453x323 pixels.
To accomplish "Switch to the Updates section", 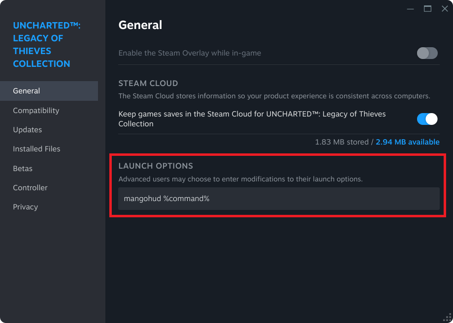I will [49, 130].
